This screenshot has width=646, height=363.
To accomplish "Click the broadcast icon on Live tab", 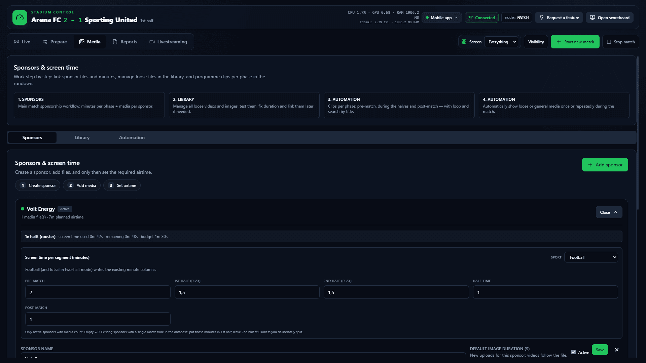I will pos(16,42).
